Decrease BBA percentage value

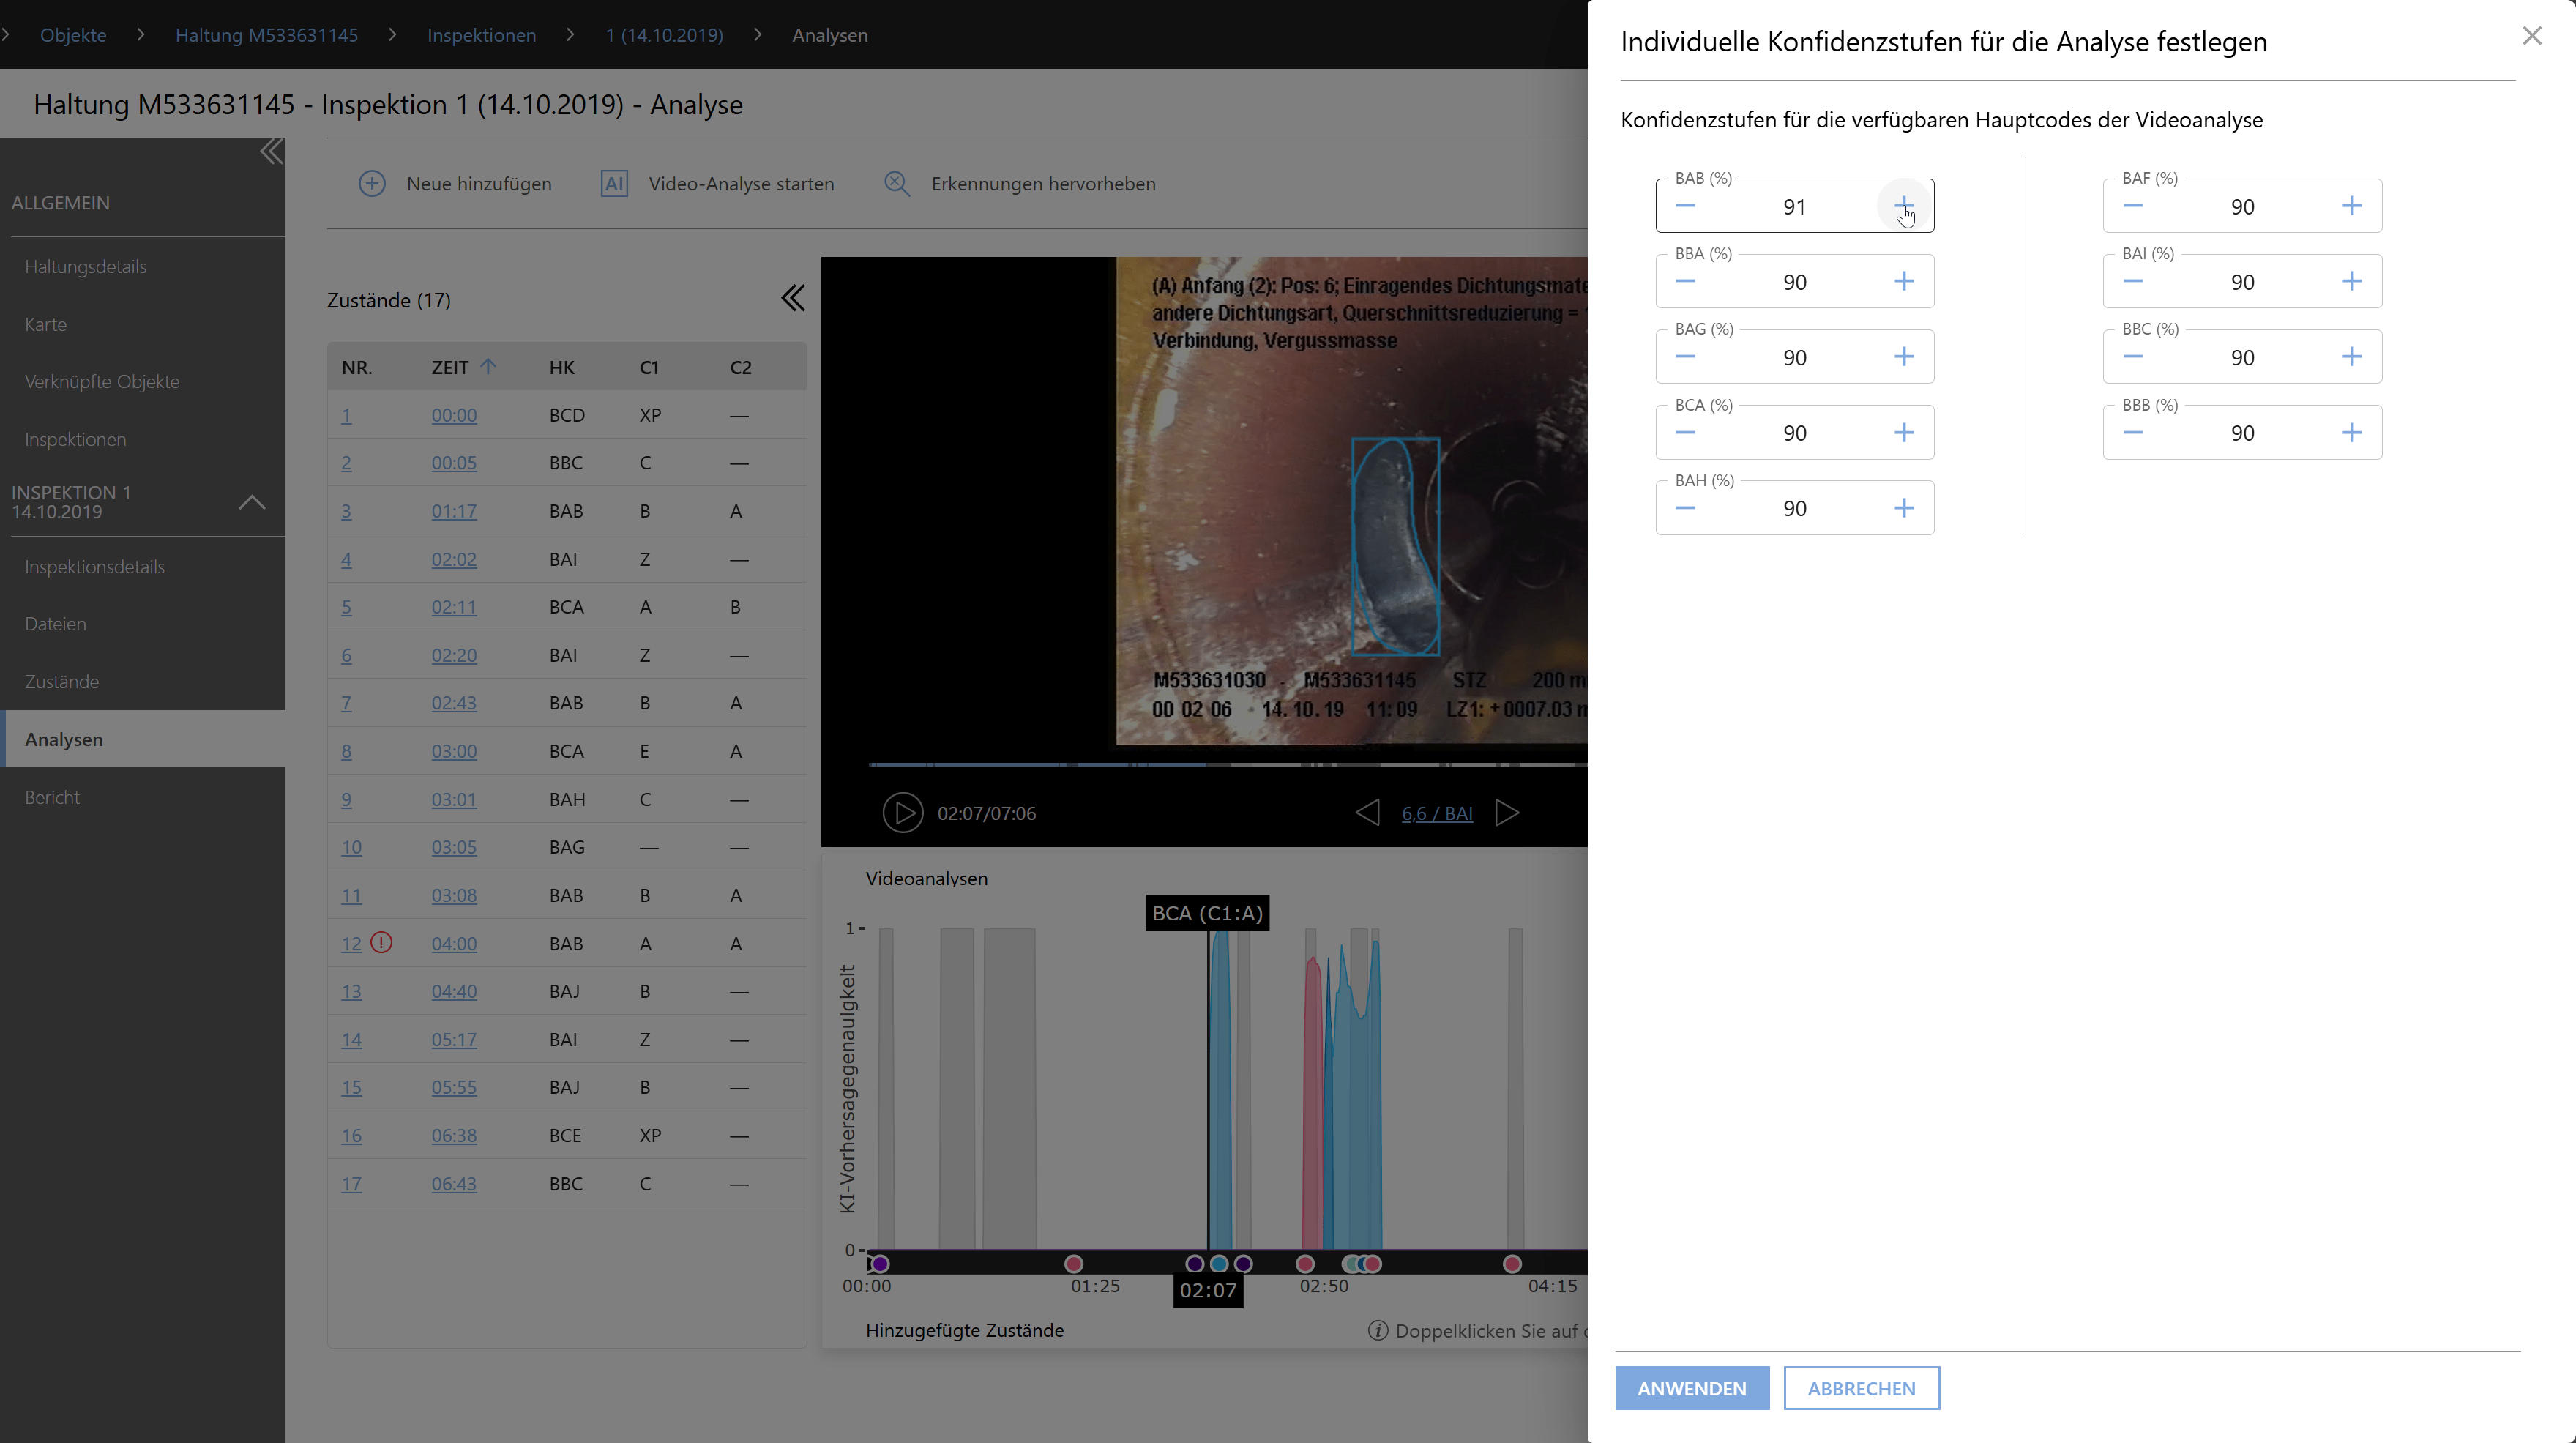click(1685, 281)
